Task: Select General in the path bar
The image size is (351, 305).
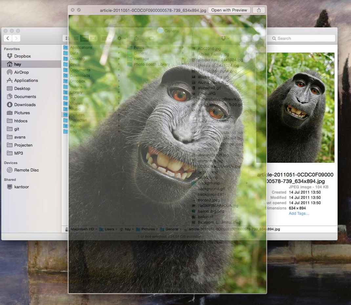Action: tap(169, 229)
